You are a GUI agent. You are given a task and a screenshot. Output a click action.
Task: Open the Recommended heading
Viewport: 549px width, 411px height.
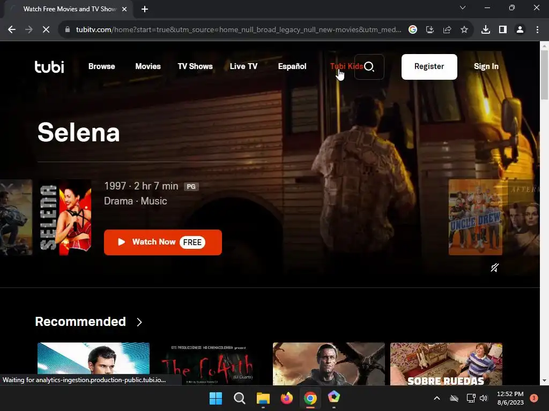pos(80,322)
